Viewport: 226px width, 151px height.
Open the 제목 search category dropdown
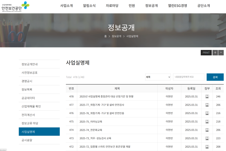point(158,77)
